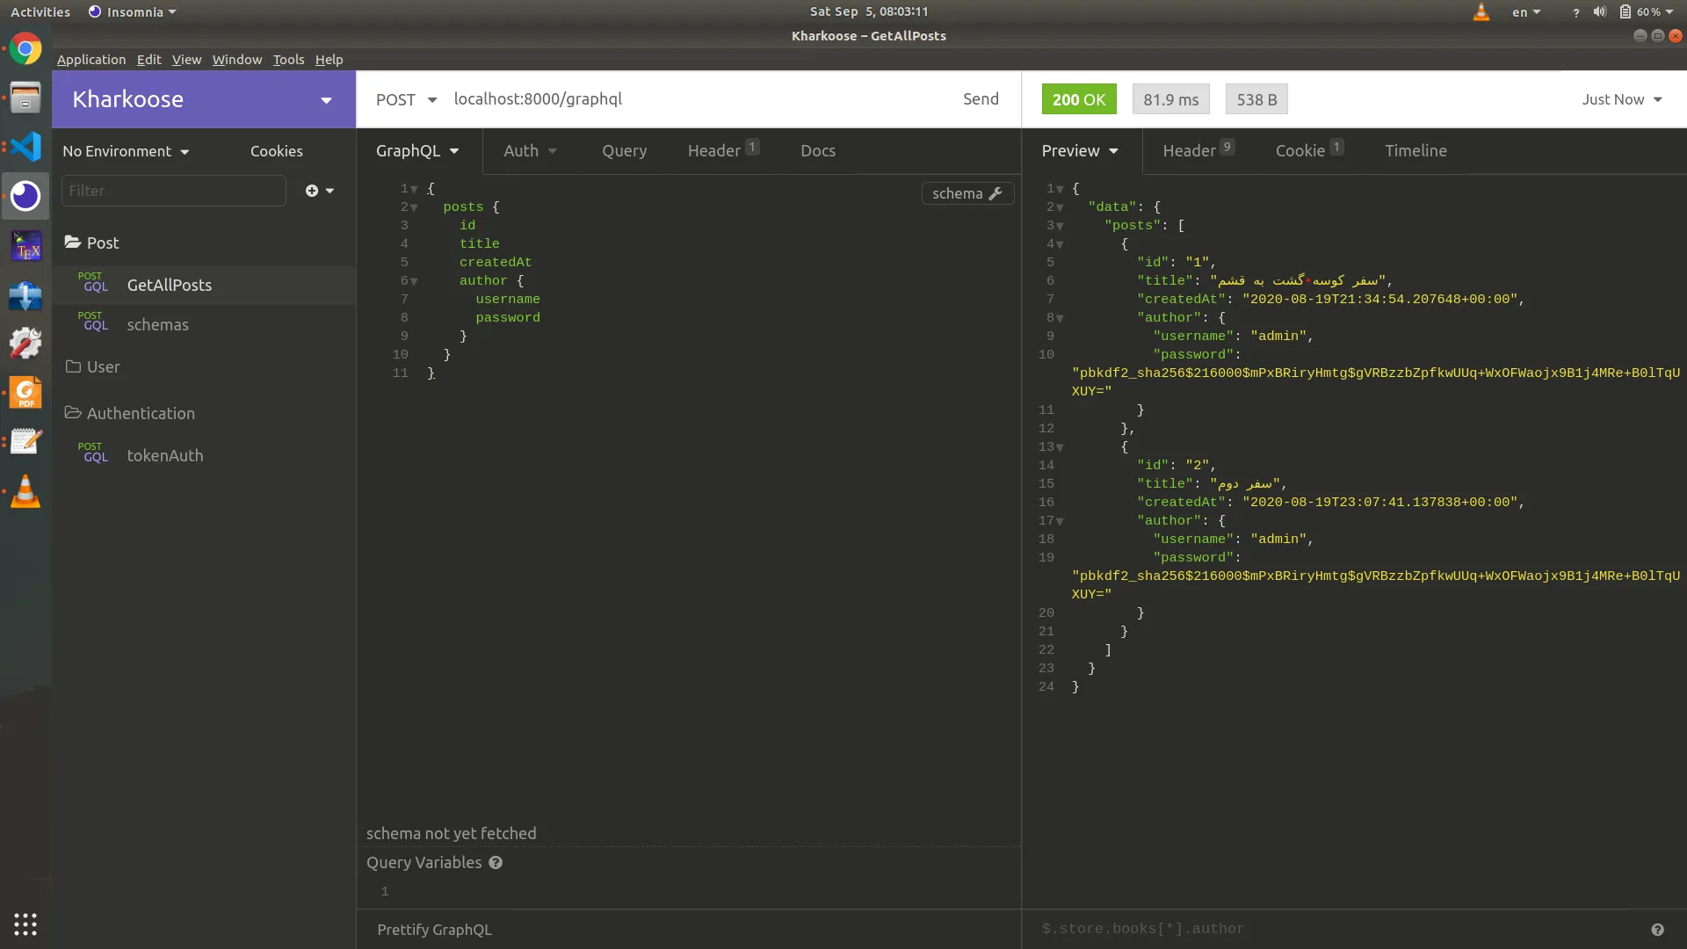The image size is (1687, 949).
Task: Expand the Kharkoose workspace dropdown
Action: click(x=326, y=100)
